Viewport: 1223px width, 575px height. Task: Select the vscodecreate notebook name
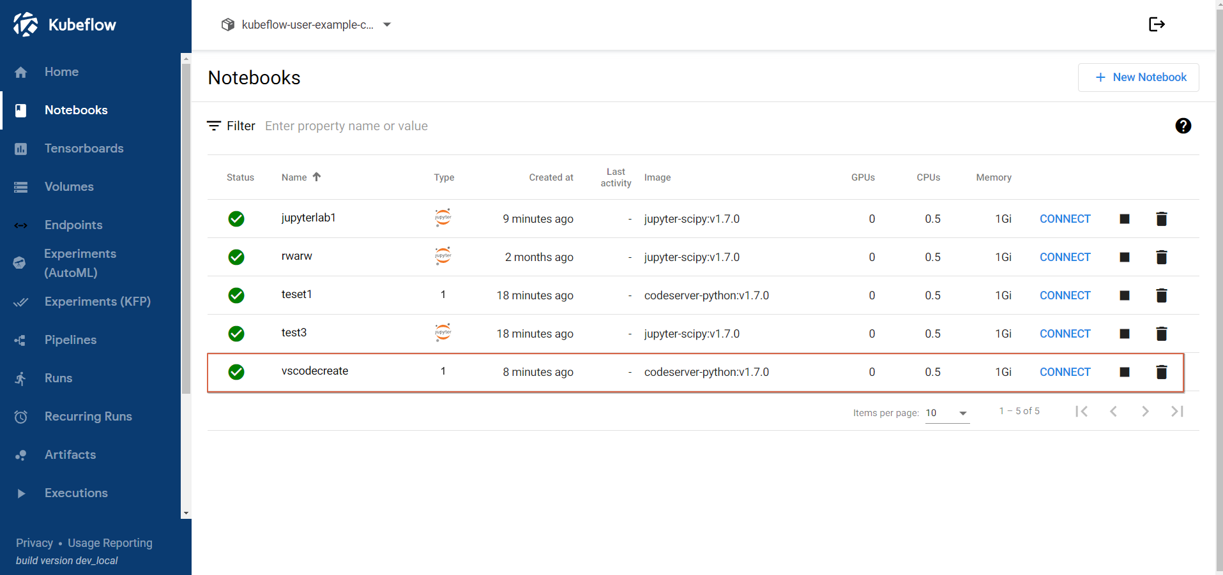pos(315,371)
